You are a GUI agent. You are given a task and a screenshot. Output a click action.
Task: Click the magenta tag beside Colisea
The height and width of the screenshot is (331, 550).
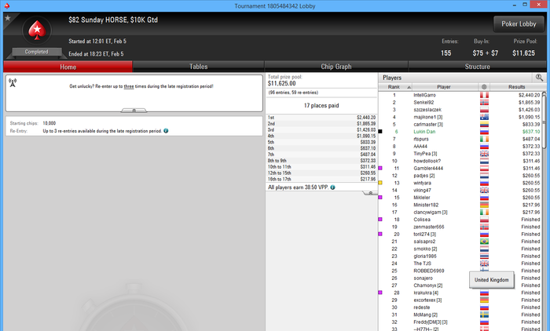pyautogui.click(x=380, y=220)
